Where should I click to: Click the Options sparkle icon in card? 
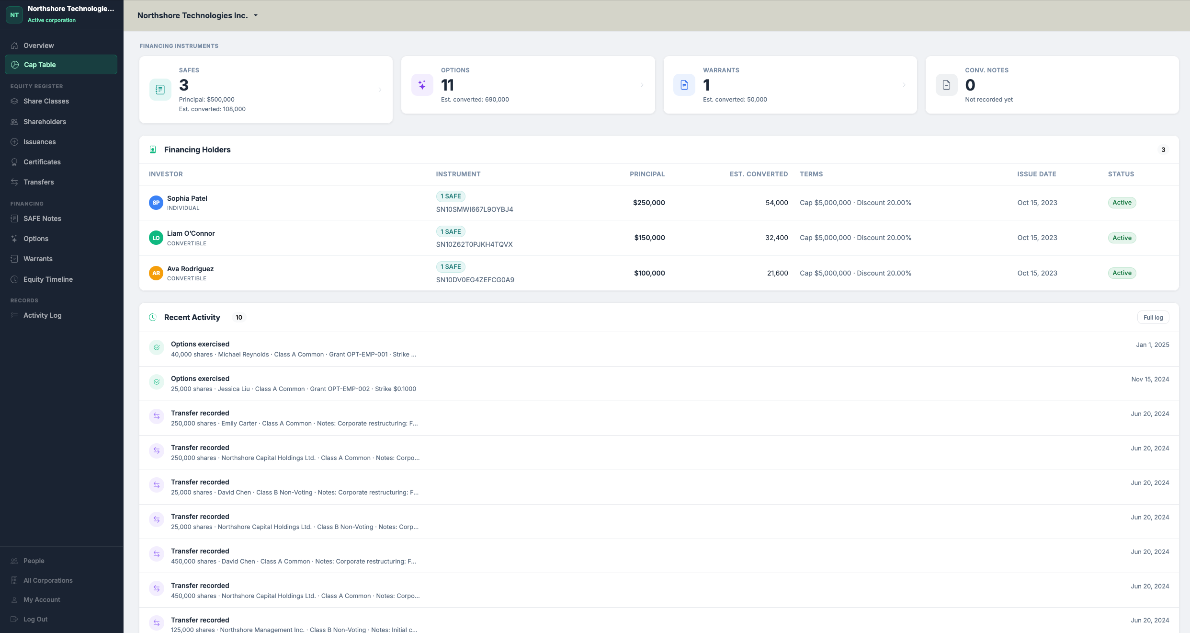pos(422,85)
